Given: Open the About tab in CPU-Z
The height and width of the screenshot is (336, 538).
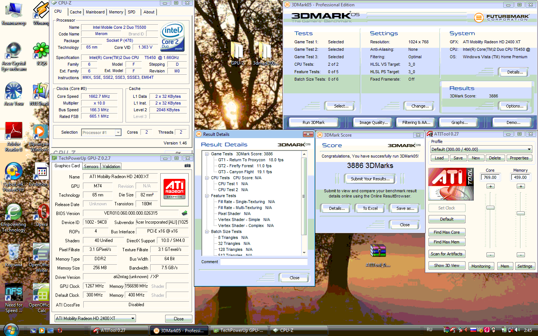Looking at the screenshot, I should pyautogui.click(x=149, y=12).
